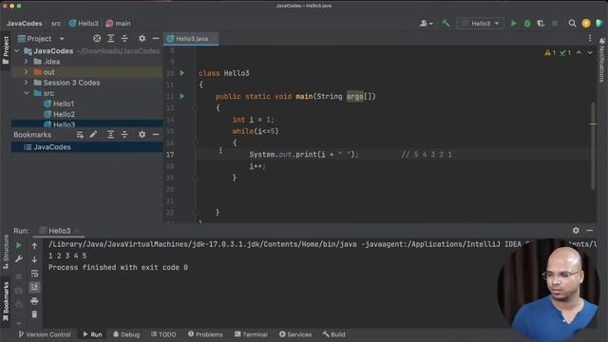Run class Hello3 from gutter arrow
608x342 pixels.
pyautogui.click(x=181, y=73)
